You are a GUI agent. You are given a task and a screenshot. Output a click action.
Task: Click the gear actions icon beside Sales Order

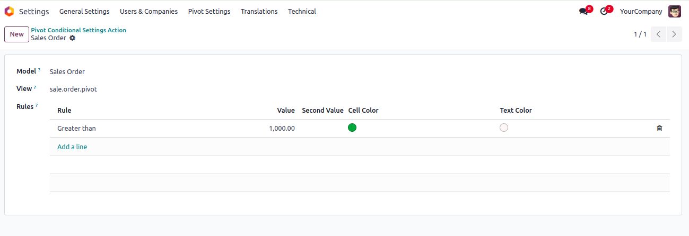pos(73,38)
